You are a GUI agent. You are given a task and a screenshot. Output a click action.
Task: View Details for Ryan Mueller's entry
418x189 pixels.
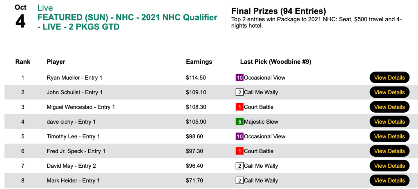[389, 78]
